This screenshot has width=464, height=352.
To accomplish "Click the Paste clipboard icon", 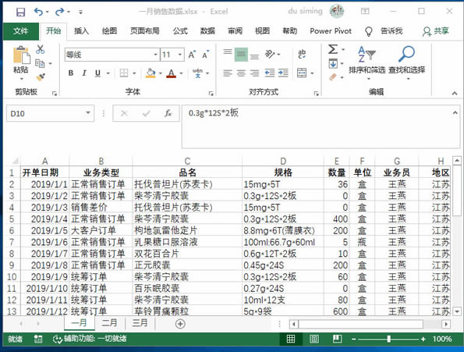I will (x=21, y=55).
